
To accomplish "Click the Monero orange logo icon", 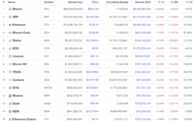I will coord(10,96).
